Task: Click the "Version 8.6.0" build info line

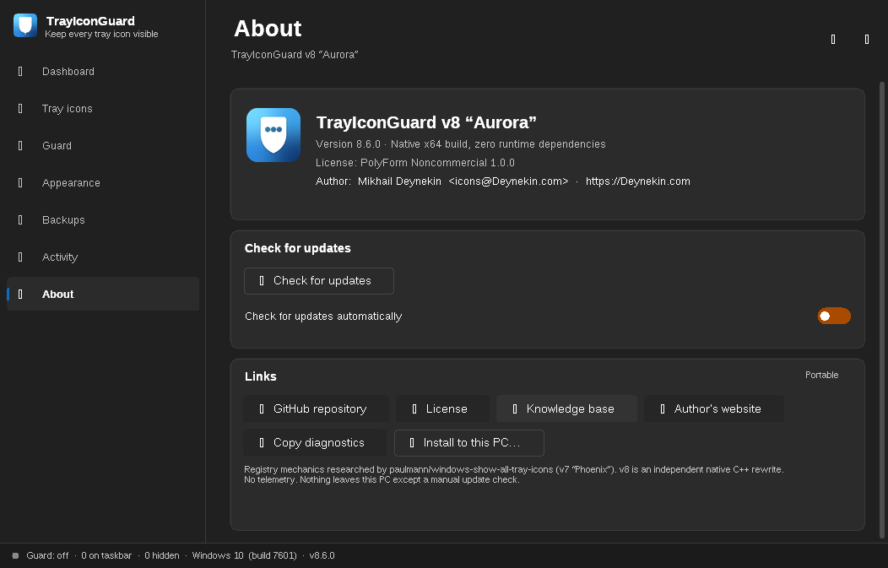Action: click(x=460, y=144)
